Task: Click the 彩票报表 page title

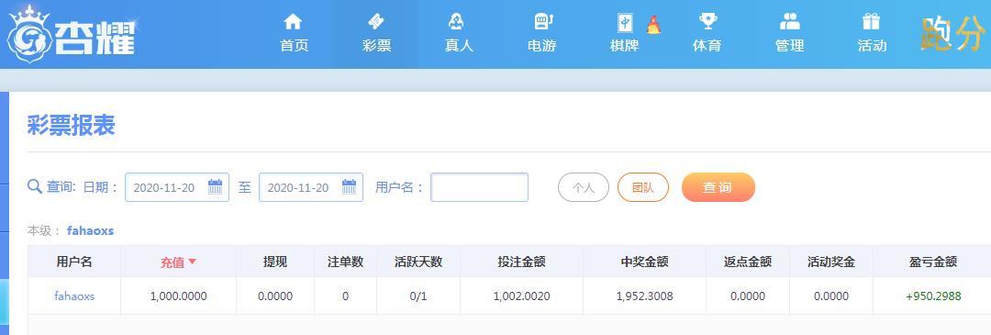Action: [71, 126]
